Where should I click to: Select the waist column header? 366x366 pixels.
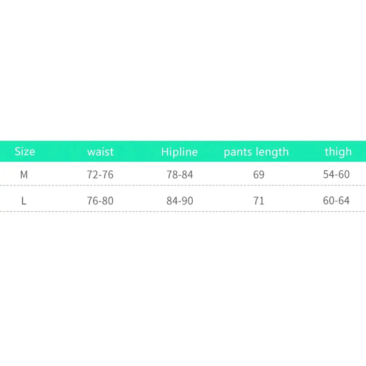point(101,152)
